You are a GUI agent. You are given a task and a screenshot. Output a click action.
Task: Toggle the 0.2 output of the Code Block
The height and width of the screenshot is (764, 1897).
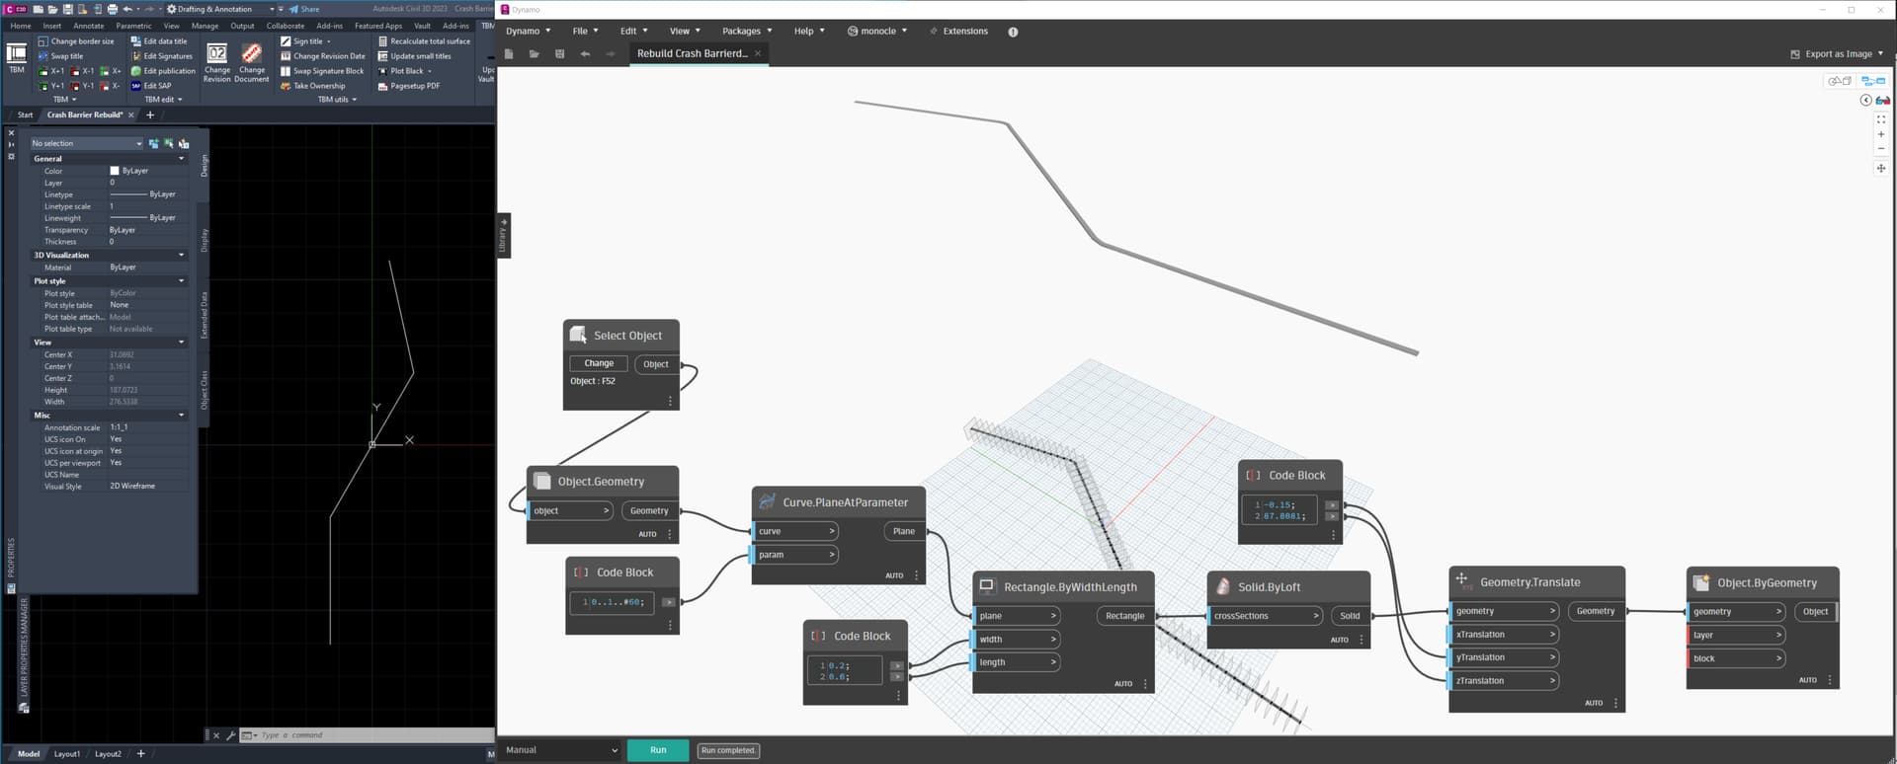coord(897,665)
